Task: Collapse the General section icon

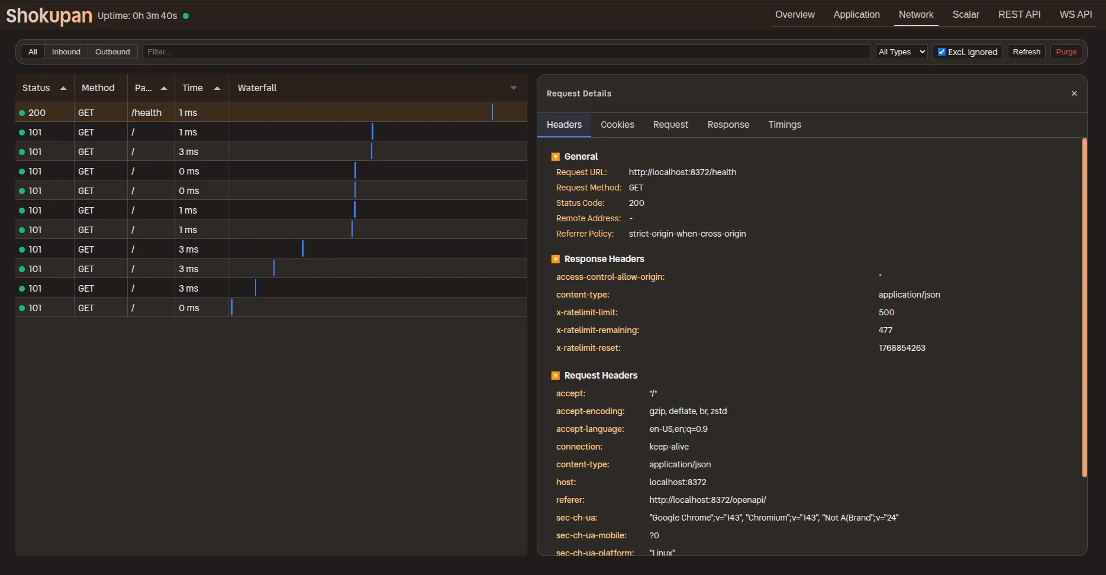Action: 556,156
